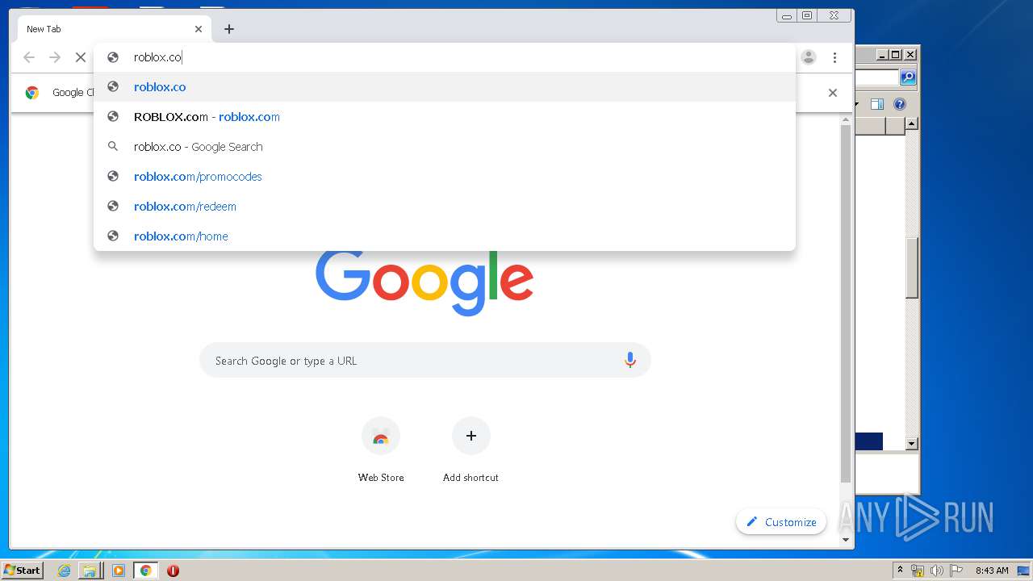Stop loading with the X reload button
This screenshot has height=581, width=1033.
[81, 57]
